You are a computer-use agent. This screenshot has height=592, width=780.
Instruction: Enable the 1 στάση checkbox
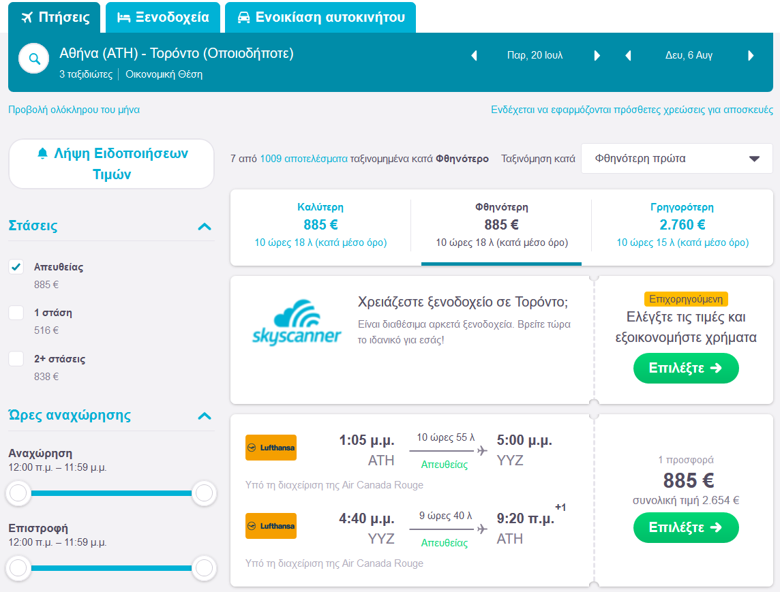(16, 313)
